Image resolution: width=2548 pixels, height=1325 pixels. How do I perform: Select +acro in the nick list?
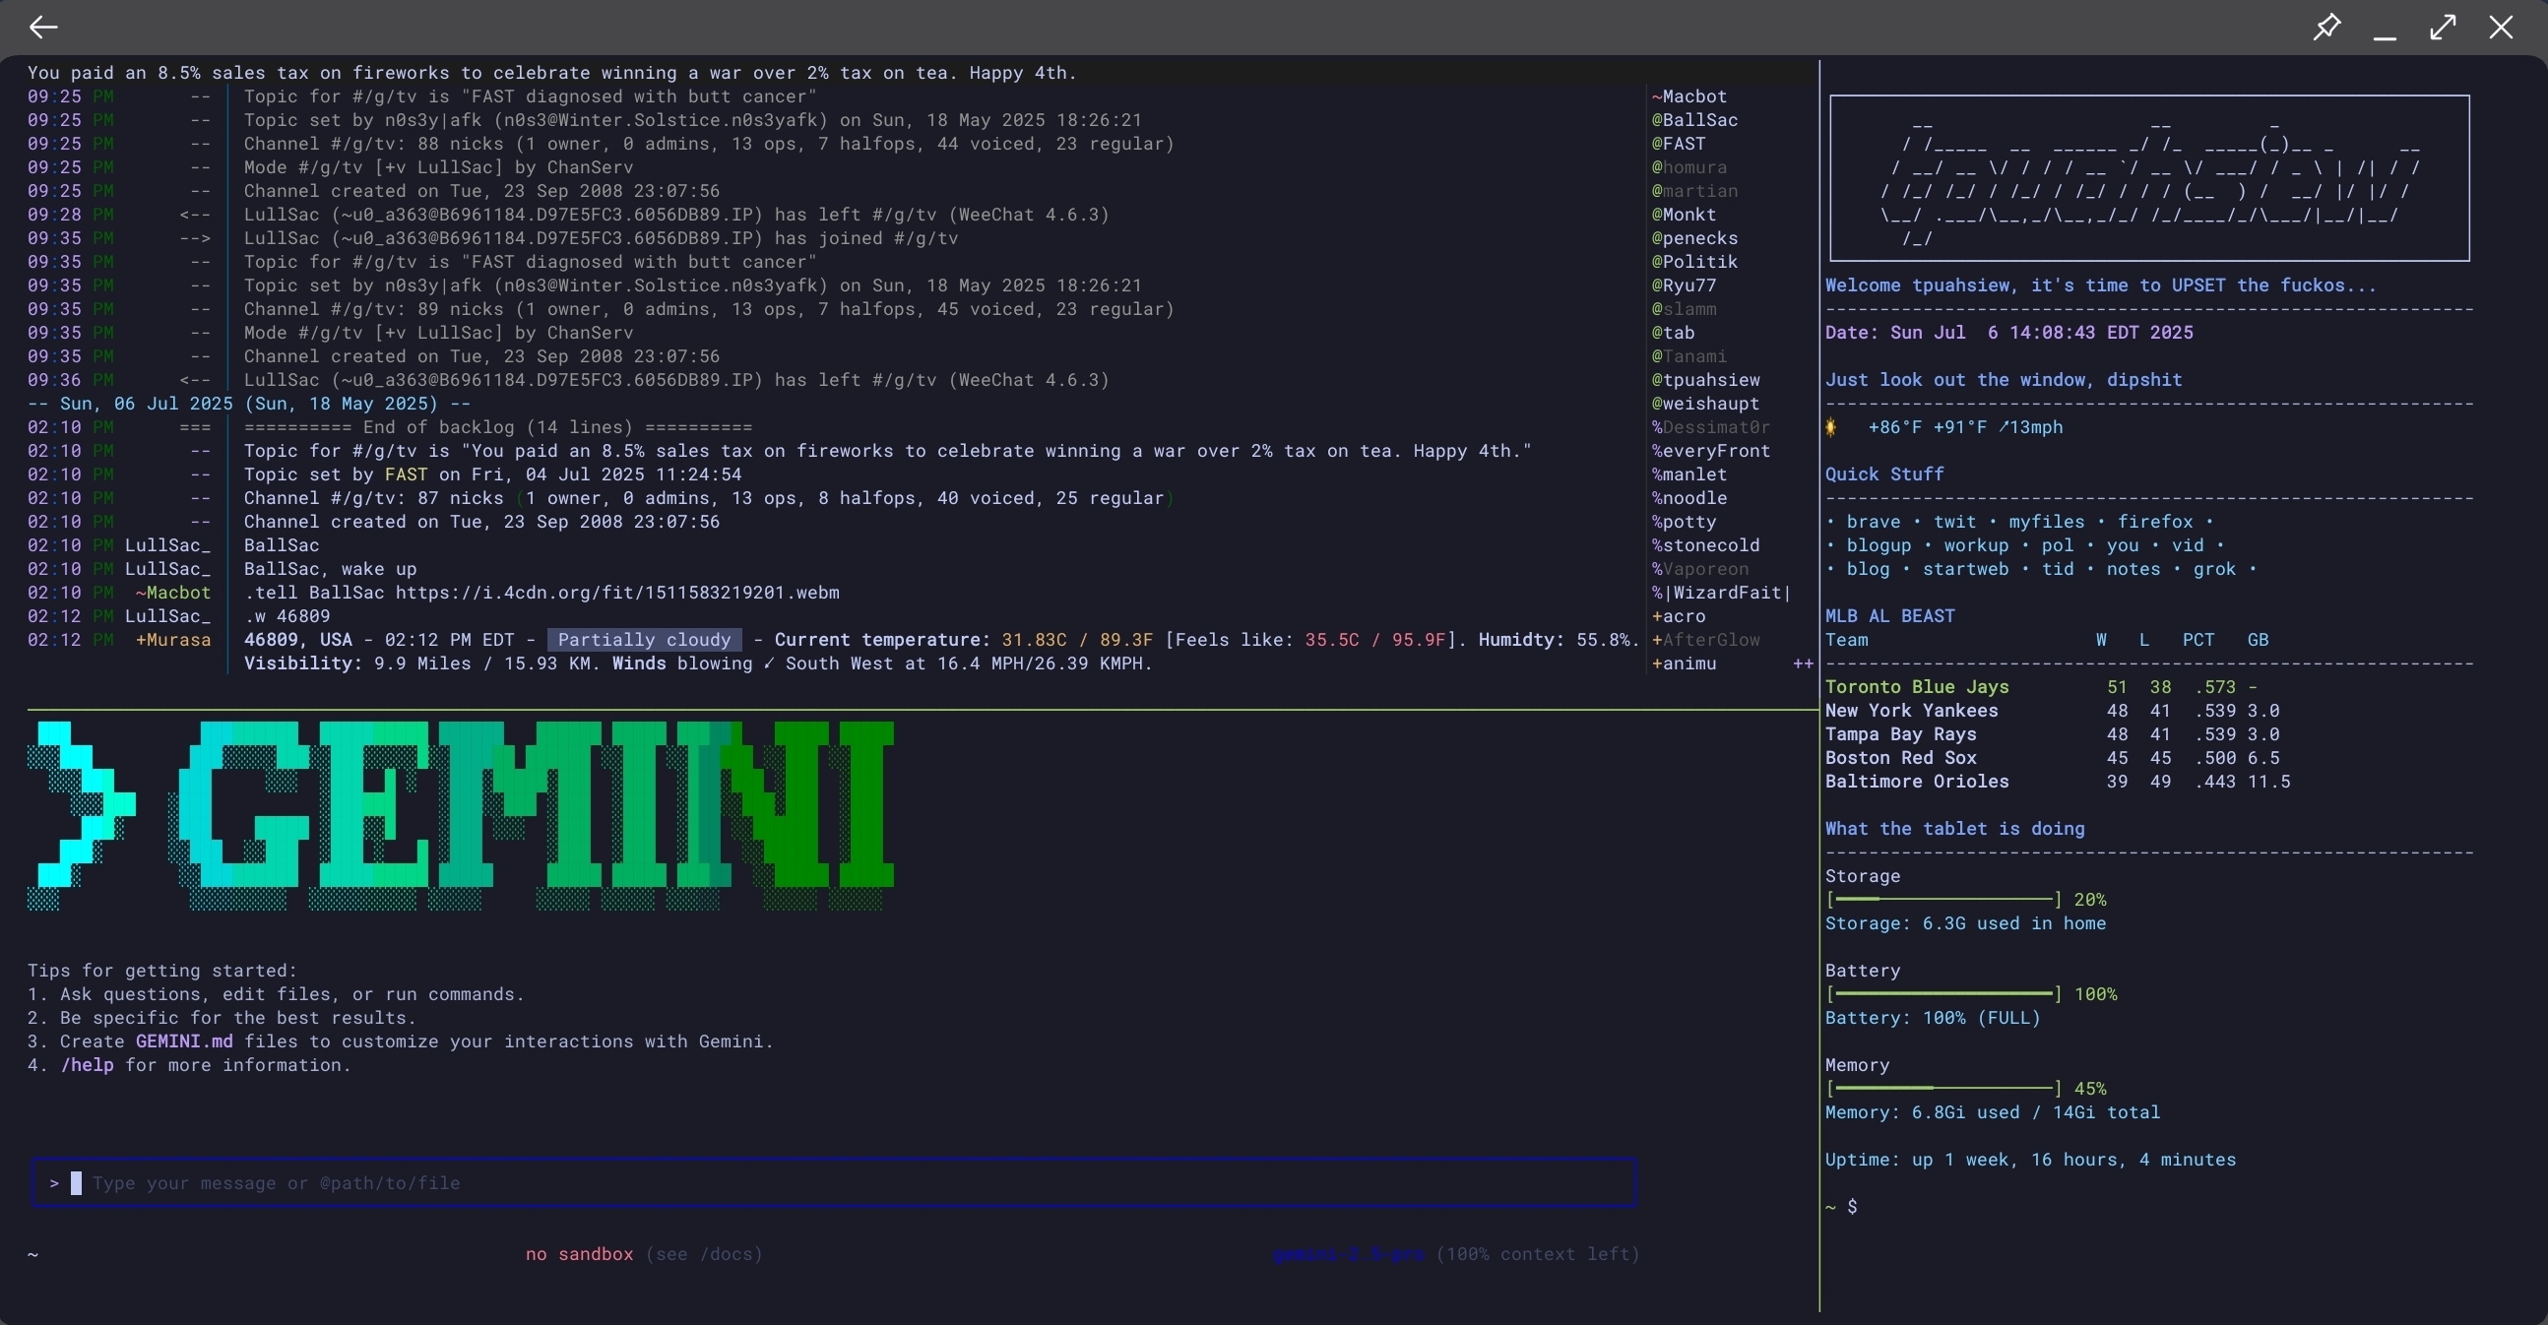pos(1679,617)
